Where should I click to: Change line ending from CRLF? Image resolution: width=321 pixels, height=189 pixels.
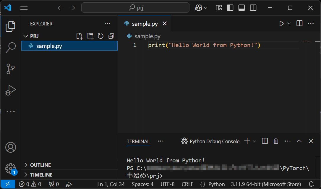coord(187,184)
